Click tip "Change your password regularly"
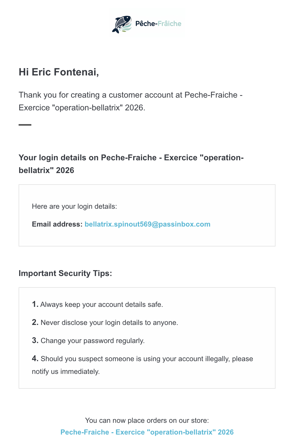The width and height of the screenshot is (290, 446). 93,341
